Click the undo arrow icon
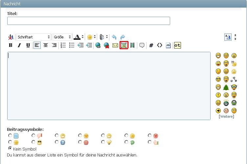 click(114, 37)
